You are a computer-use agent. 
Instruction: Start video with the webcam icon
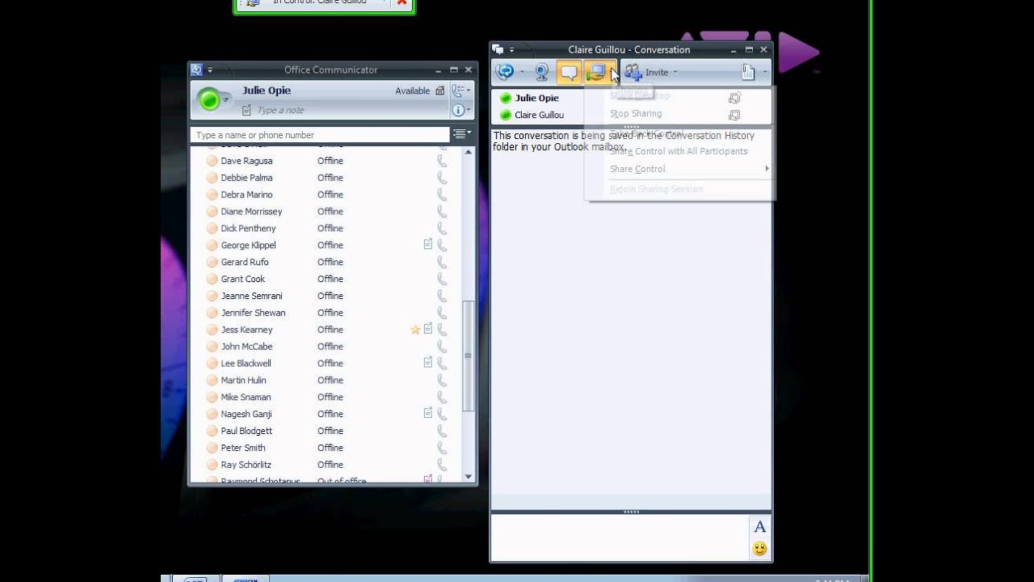[542, 72]
